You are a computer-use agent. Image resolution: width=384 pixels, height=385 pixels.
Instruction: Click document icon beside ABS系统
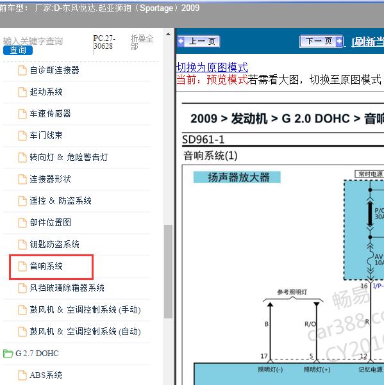coord(22,375)
